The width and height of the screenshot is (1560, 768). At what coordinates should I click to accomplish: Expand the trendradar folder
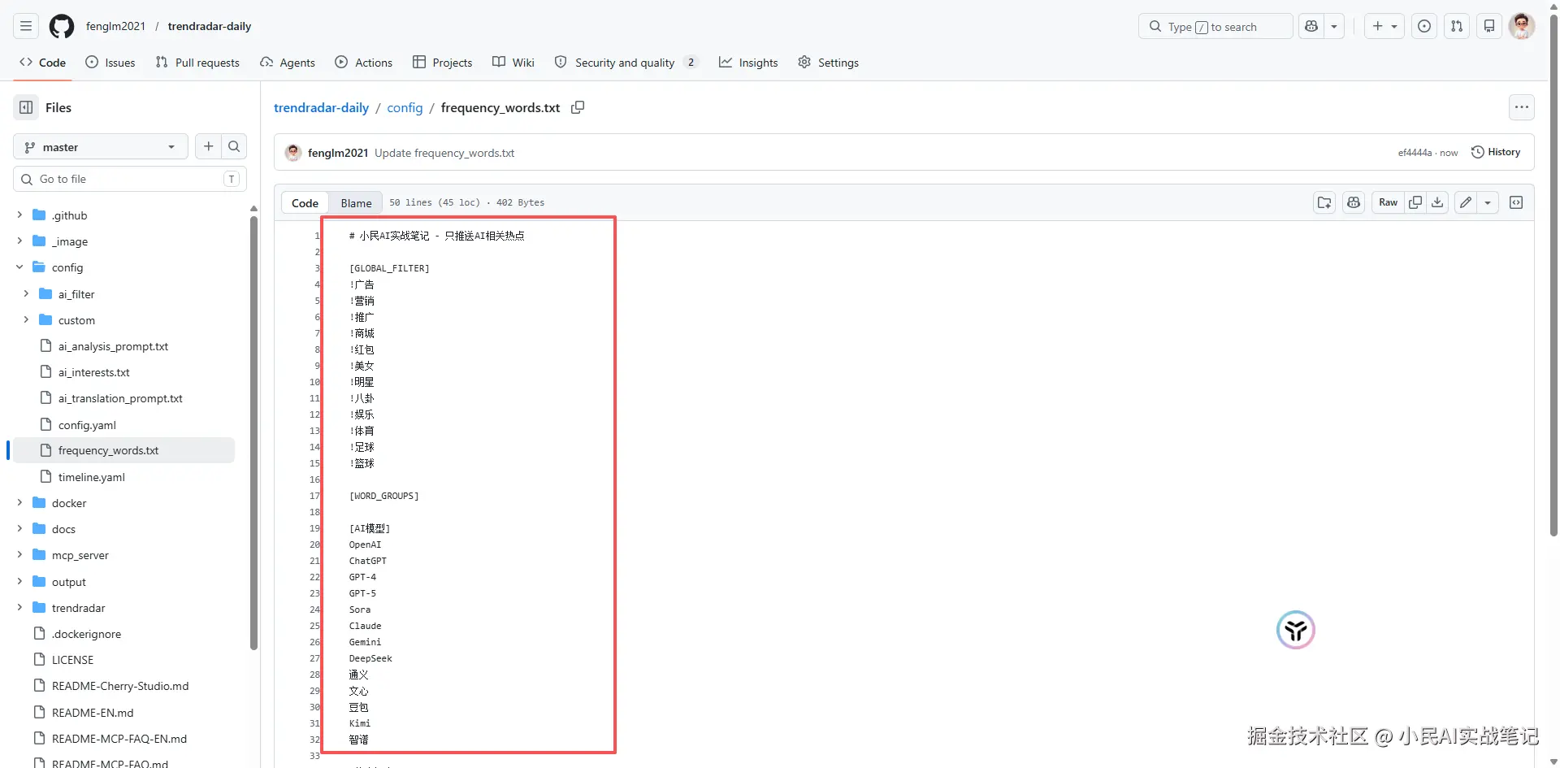pos(19,607)
